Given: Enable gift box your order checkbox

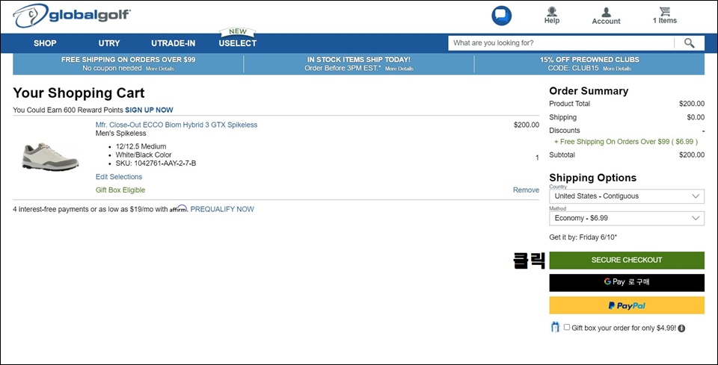Looking at the screenshot, I should [x=567, y=327].
